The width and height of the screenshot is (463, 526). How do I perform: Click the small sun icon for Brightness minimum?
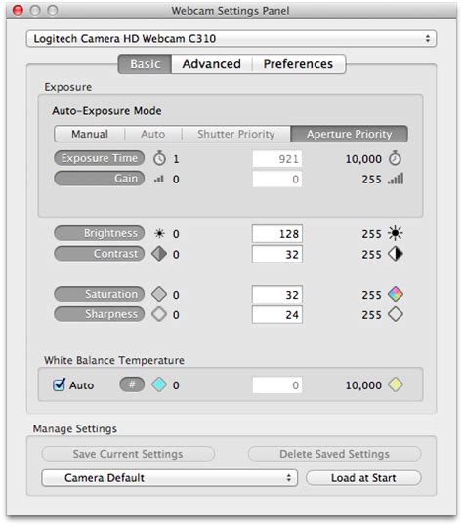pos(159,233)
